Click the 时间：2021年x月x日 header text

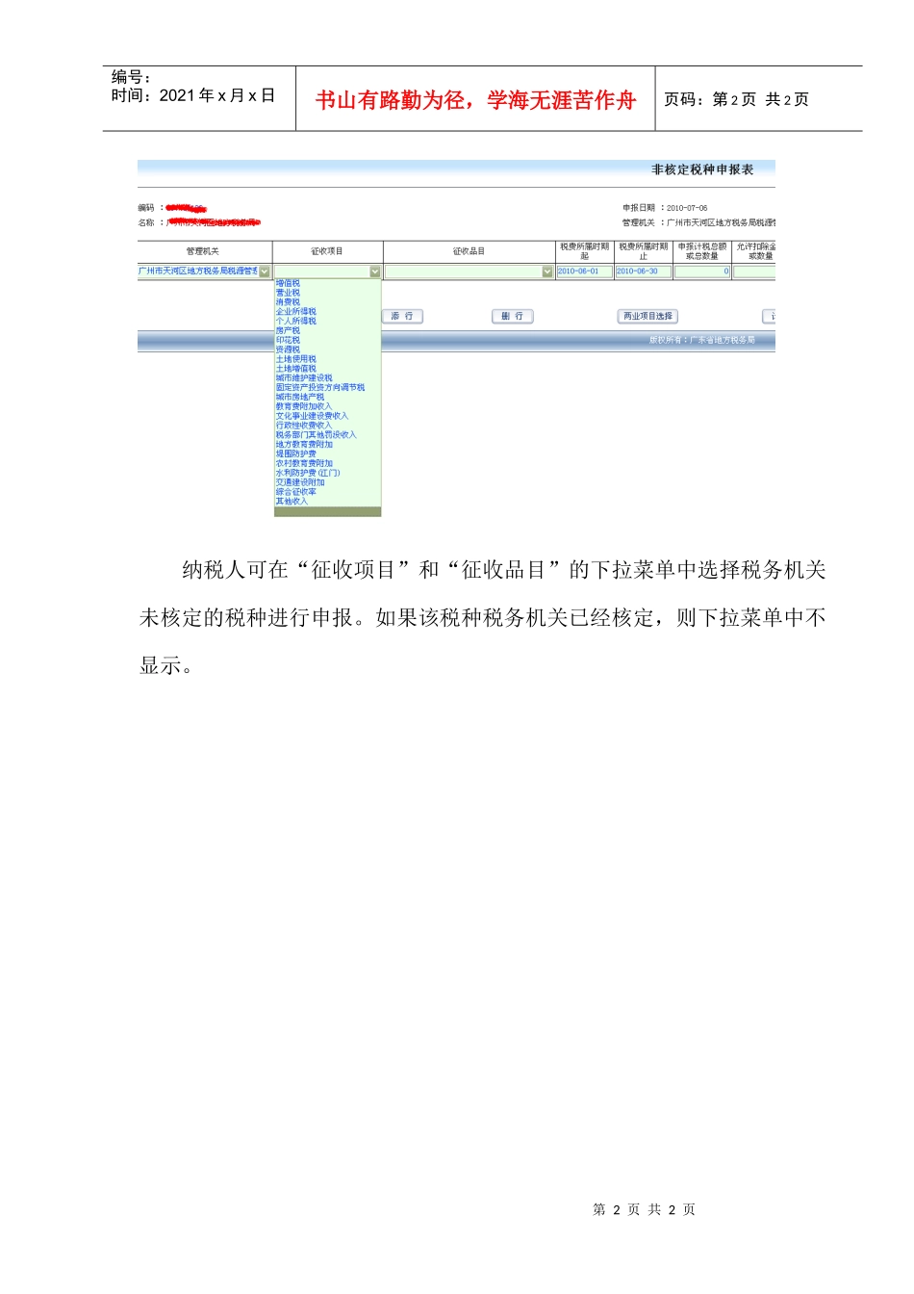pyautogui.click(x=193, y=95)
